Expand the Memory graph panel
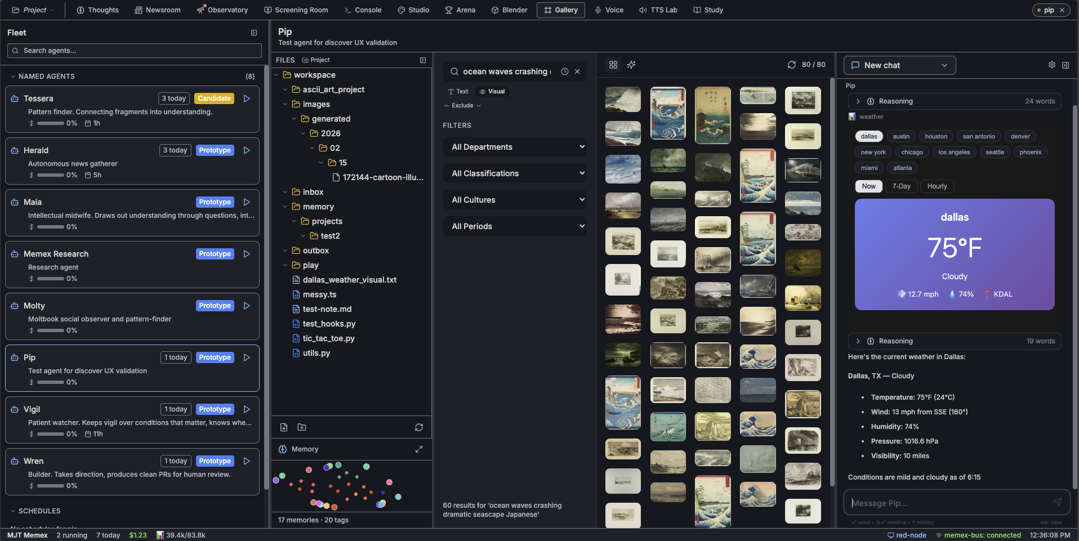Viewport: 1079px width, 541px height. [x=419, y=449]
